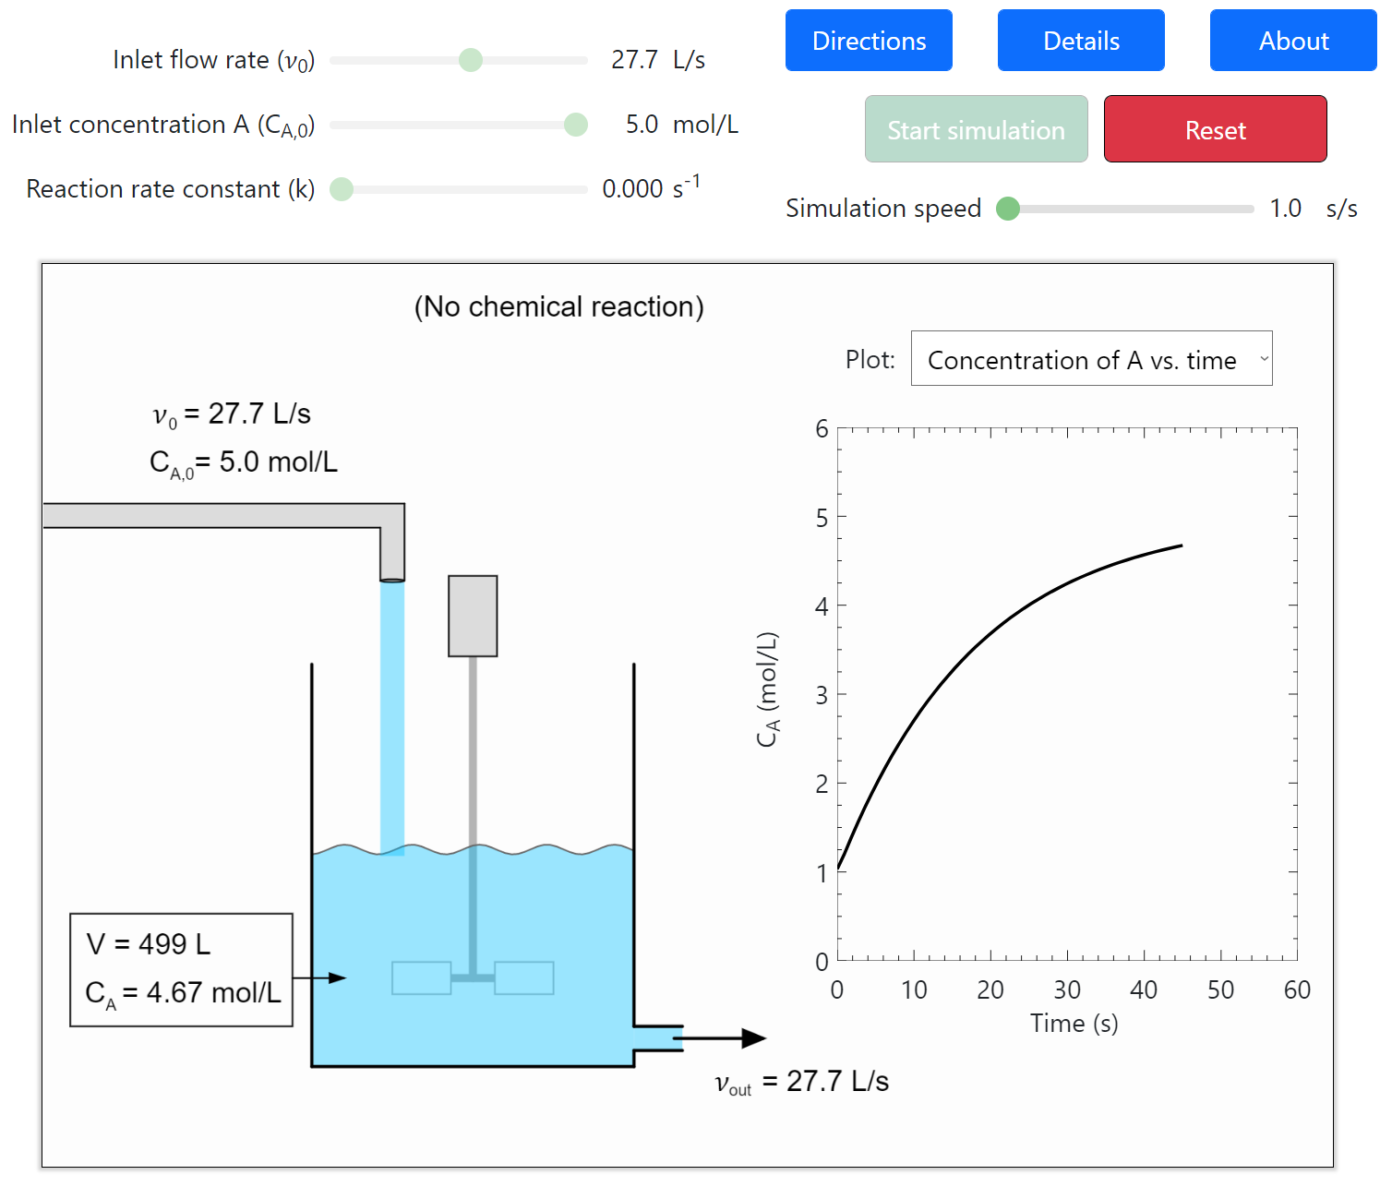Click the Start simulation button
This screenshot has height=1199, width=1392.
pyautogui.click(x=976, y=129)
